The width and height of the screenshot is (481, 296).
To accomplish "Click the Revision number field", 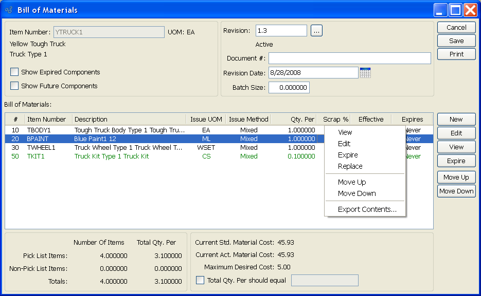I will pos(281,31).
